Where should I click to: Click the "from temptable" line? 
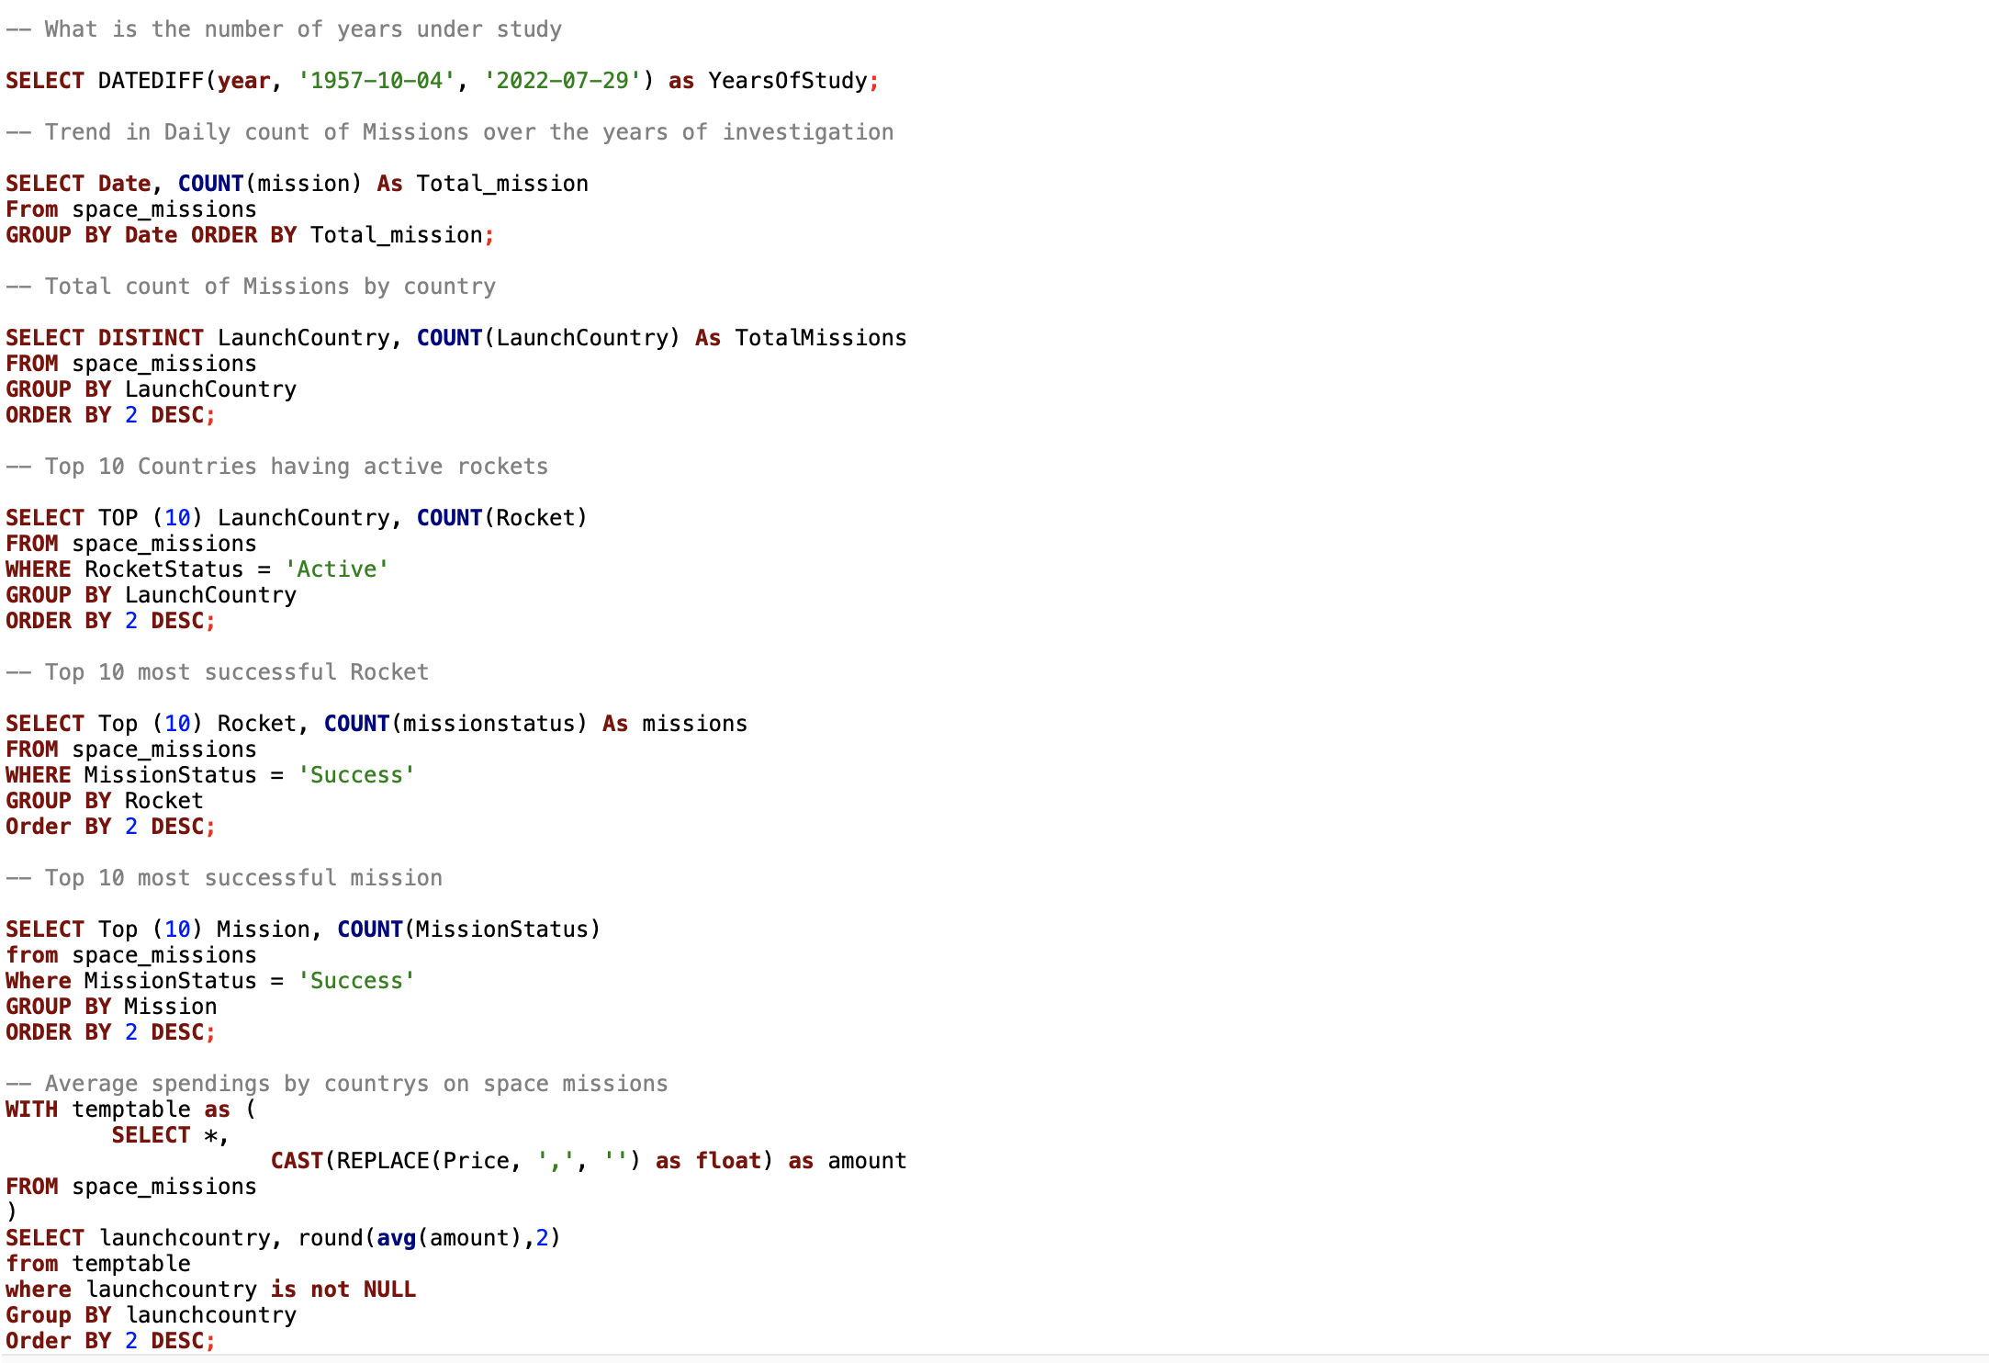tap(98, 1264)
